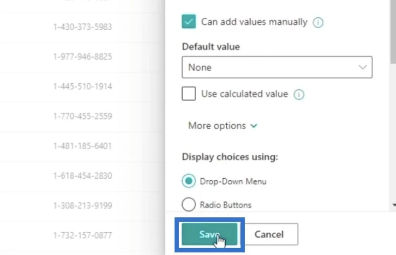The height and width of the screenshot is (255, 396).
Task: Click the Save button
Action: click(209, 234)
